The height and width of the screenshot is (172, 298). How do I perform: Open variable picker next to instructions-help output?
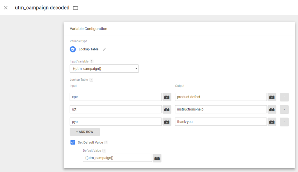point(272,109)
